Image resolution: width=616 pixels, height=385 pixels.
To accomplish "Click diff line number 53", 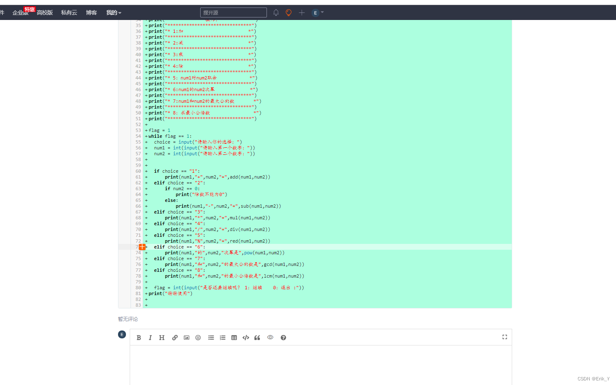I will point(138,130).
